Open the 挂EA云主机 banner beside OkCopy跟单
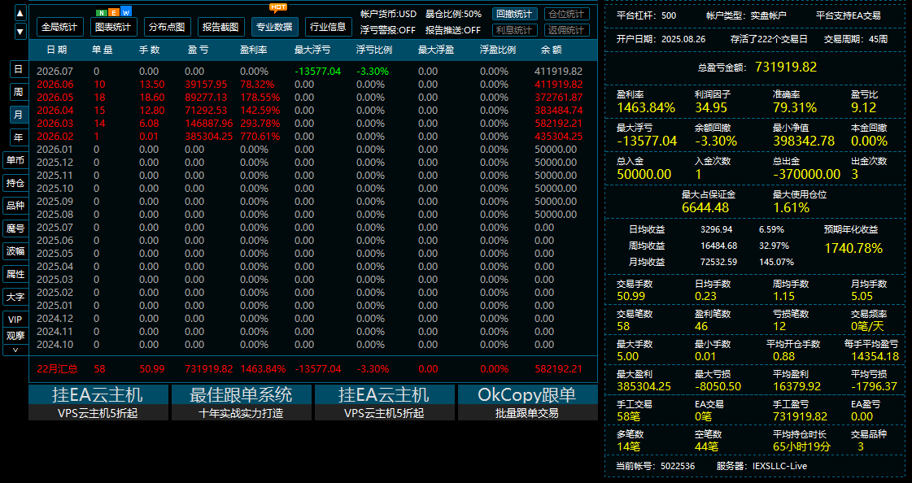The image size is (912, 483). pos(385,402)
